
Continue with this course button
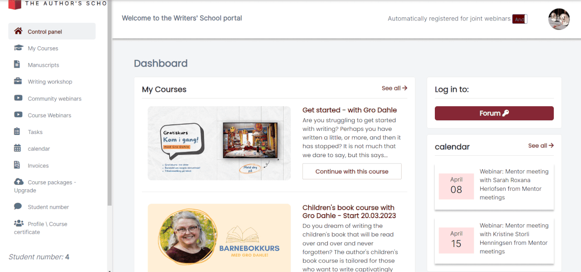pos(352,172)
